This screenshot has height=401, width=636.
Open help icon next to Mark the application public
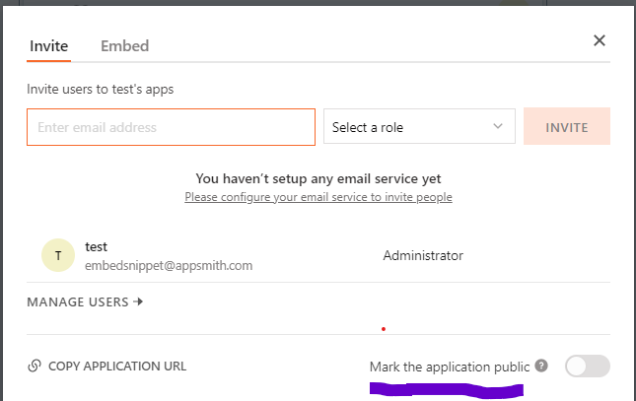[x=541, y=366]
